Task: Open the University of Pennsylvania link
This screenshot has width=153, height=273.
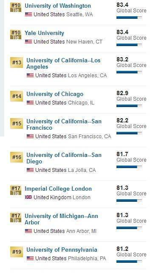Action: click(x=62, y=250)
